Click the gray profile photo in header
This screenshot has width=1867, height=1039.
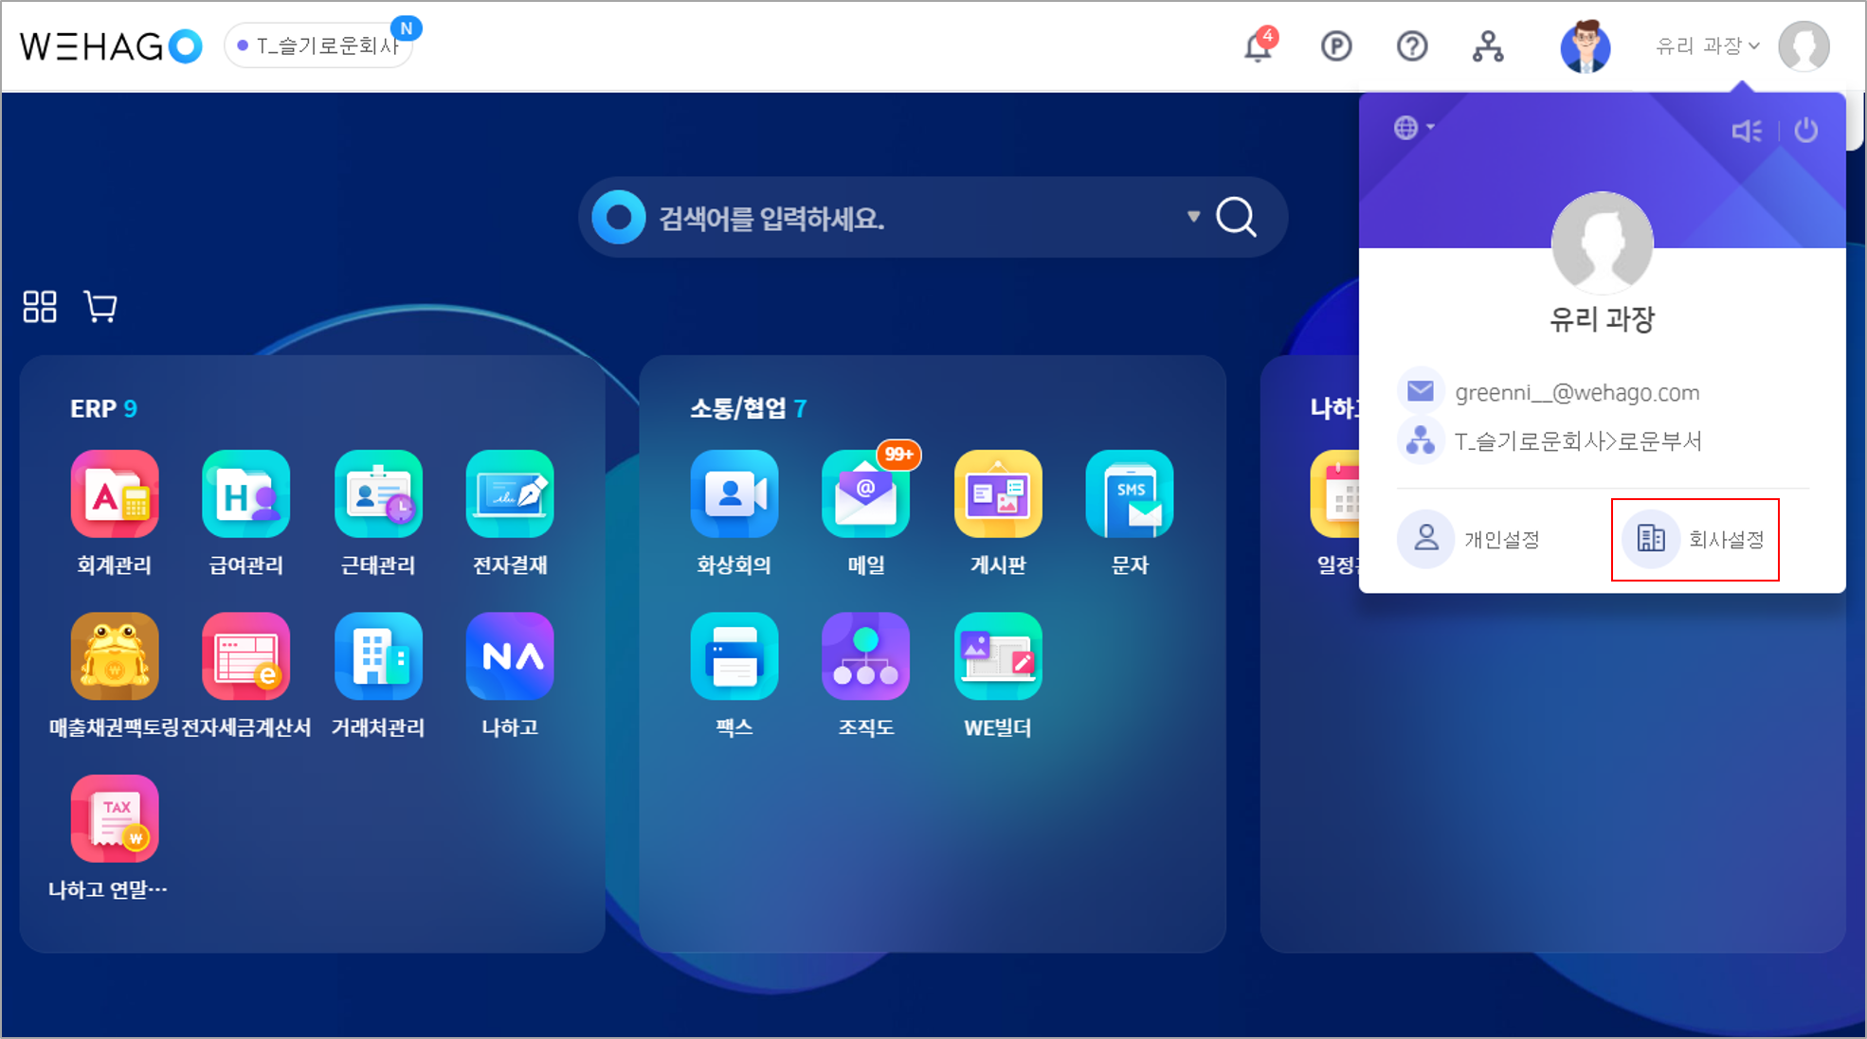(x=1804, y=45)
